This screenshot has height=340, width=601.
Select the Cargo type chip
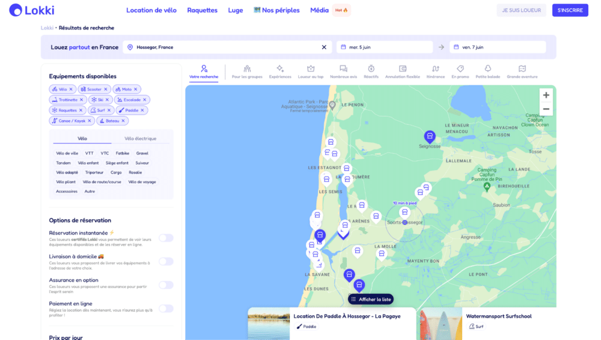click(x=116, y=172)
